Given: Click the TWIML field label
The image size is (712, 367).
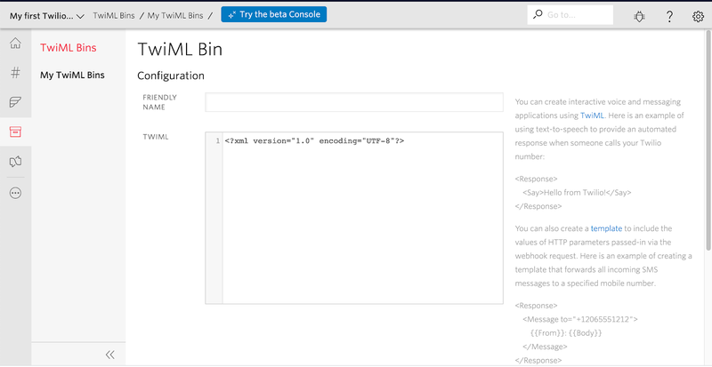Looking at the screenshot, I should point(156,137).
